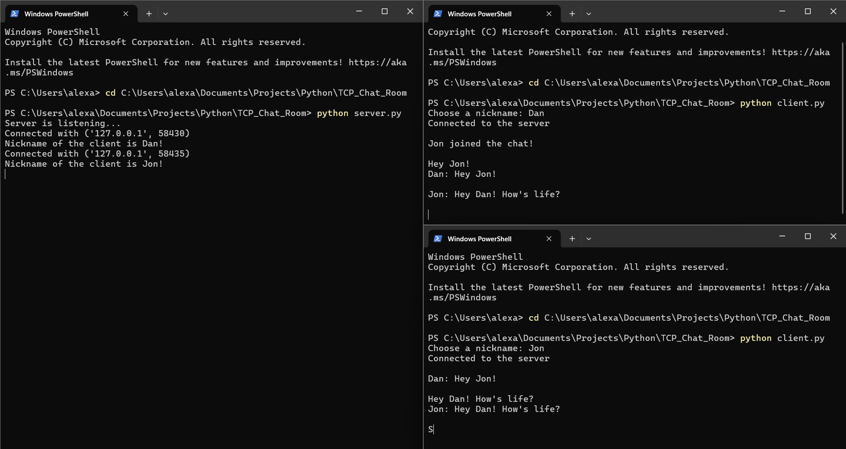Click 'Jon: Hey Dan! How's life?' in the Dan window
The image size is (846, 449).
point(494,195)
